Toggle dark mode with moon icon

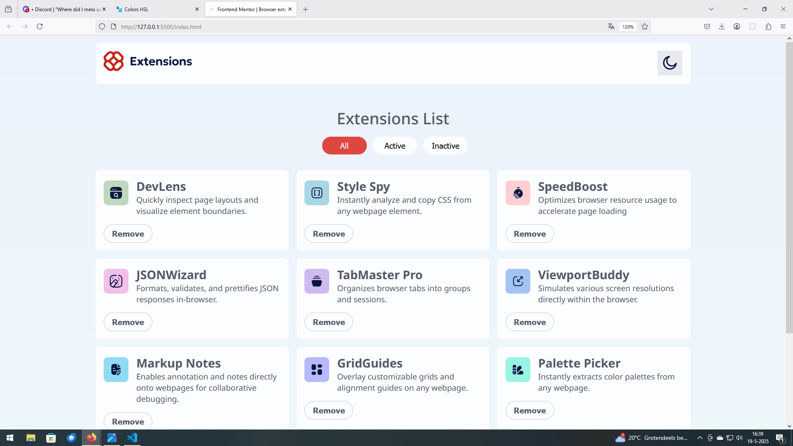(x=670, y=63)
